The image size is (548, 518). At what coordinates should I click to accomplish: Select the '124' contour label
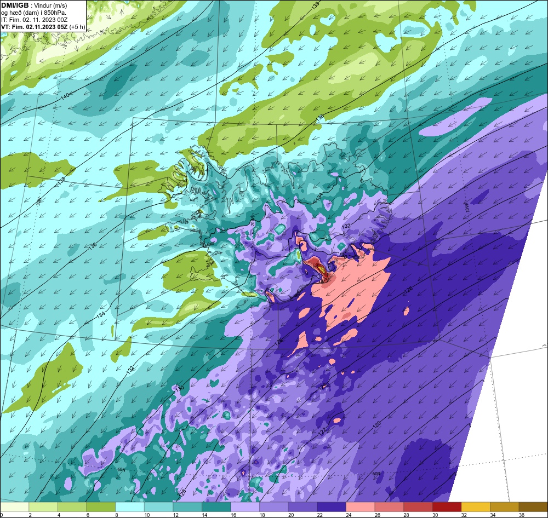[x=323, y=387]
